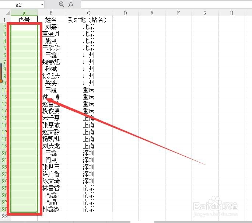Screen dimensions: 252x223
Task: Select column H header
Action: 232,13
